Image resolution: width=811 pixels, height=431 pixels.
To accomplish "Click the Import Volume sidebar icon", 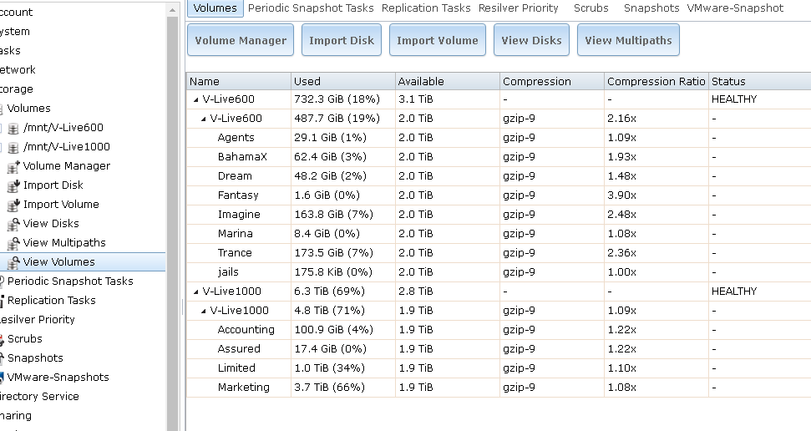I will pos(13,205).
